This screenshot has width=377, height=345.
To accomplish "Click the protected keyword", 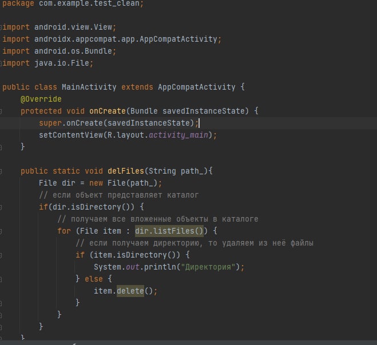I will pos(41,111).
